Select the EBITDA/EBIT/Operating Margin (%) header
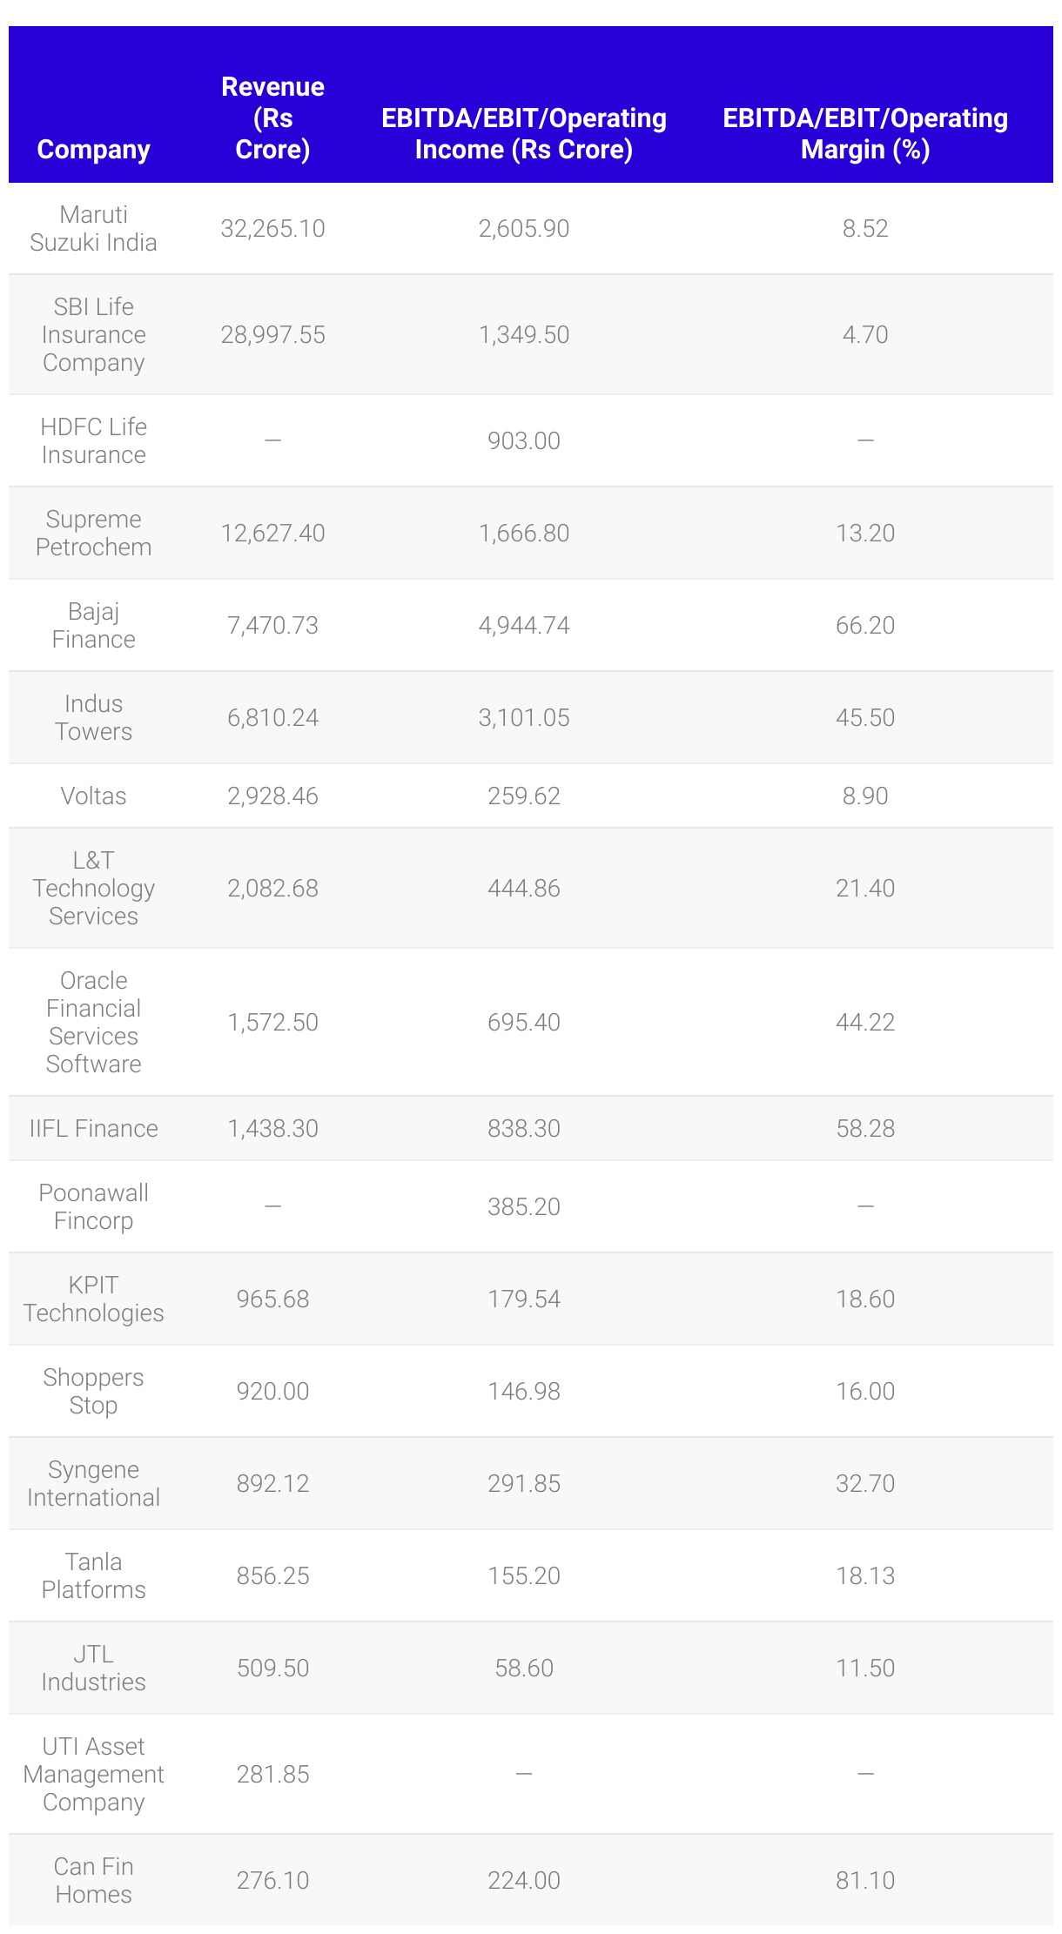Screen dimensions: 1062x1934 [x=864, y=134]
